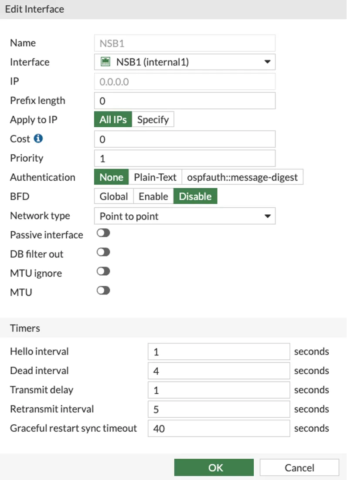Screen dimensions: 347x480
Task: Set Authentication to Plain-Text
Action: 155,177
